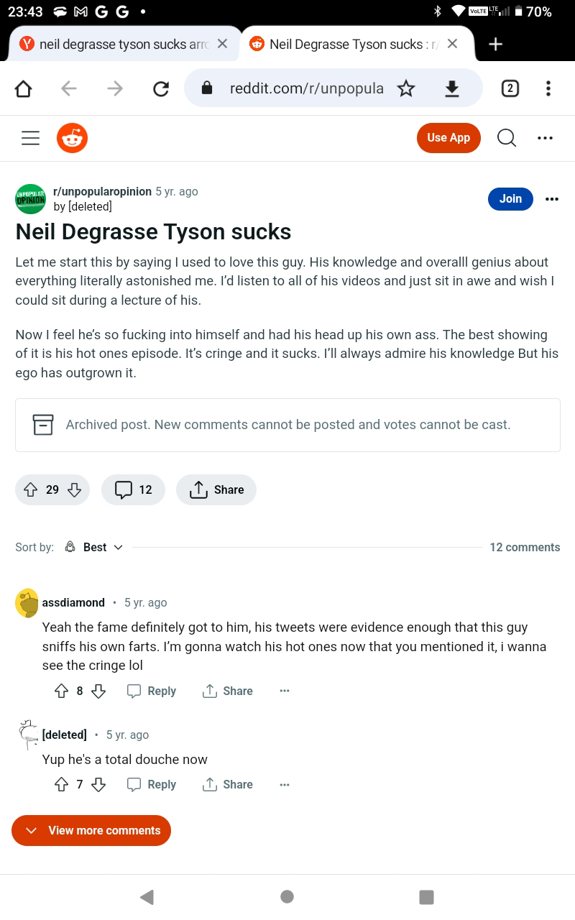Click the Use App button
The image size is (575, 920).
[448, 138]
